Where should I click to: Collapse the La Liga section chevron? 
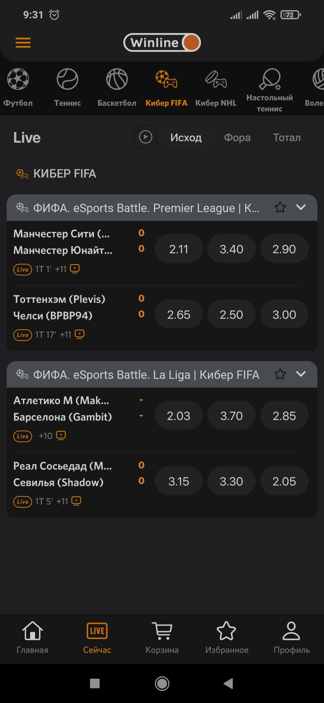[301, 374]
